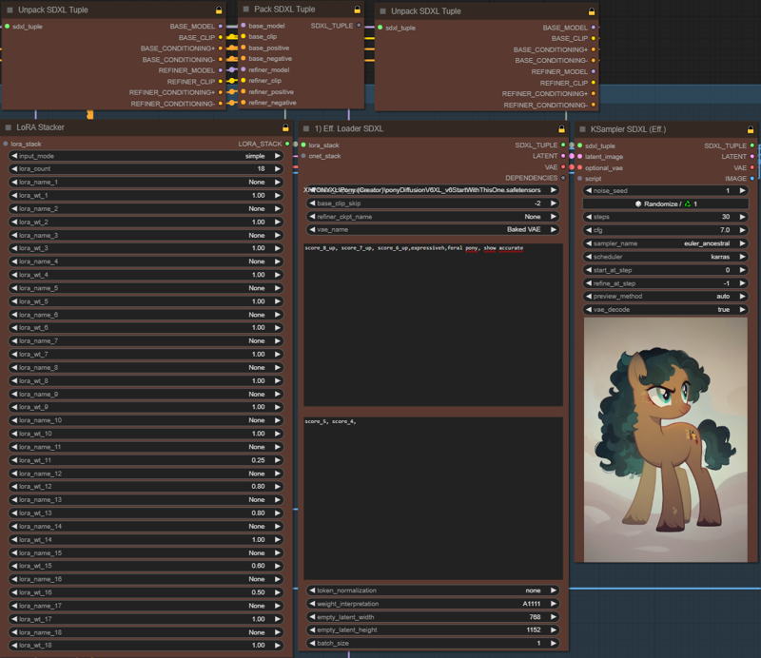Click the lock icon on LoRA Stacker node

coord(285,127)
